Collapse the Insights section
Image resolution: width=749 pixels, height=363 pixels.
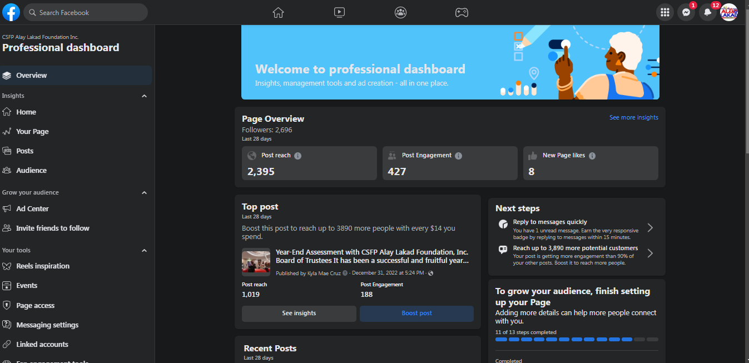point(145,96)
